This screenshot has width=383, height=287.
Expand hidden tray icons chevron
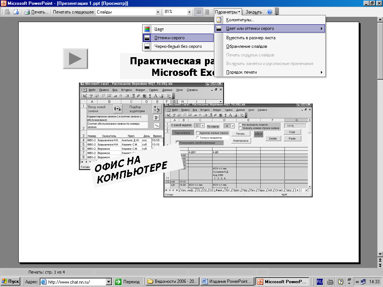point(357,282)
